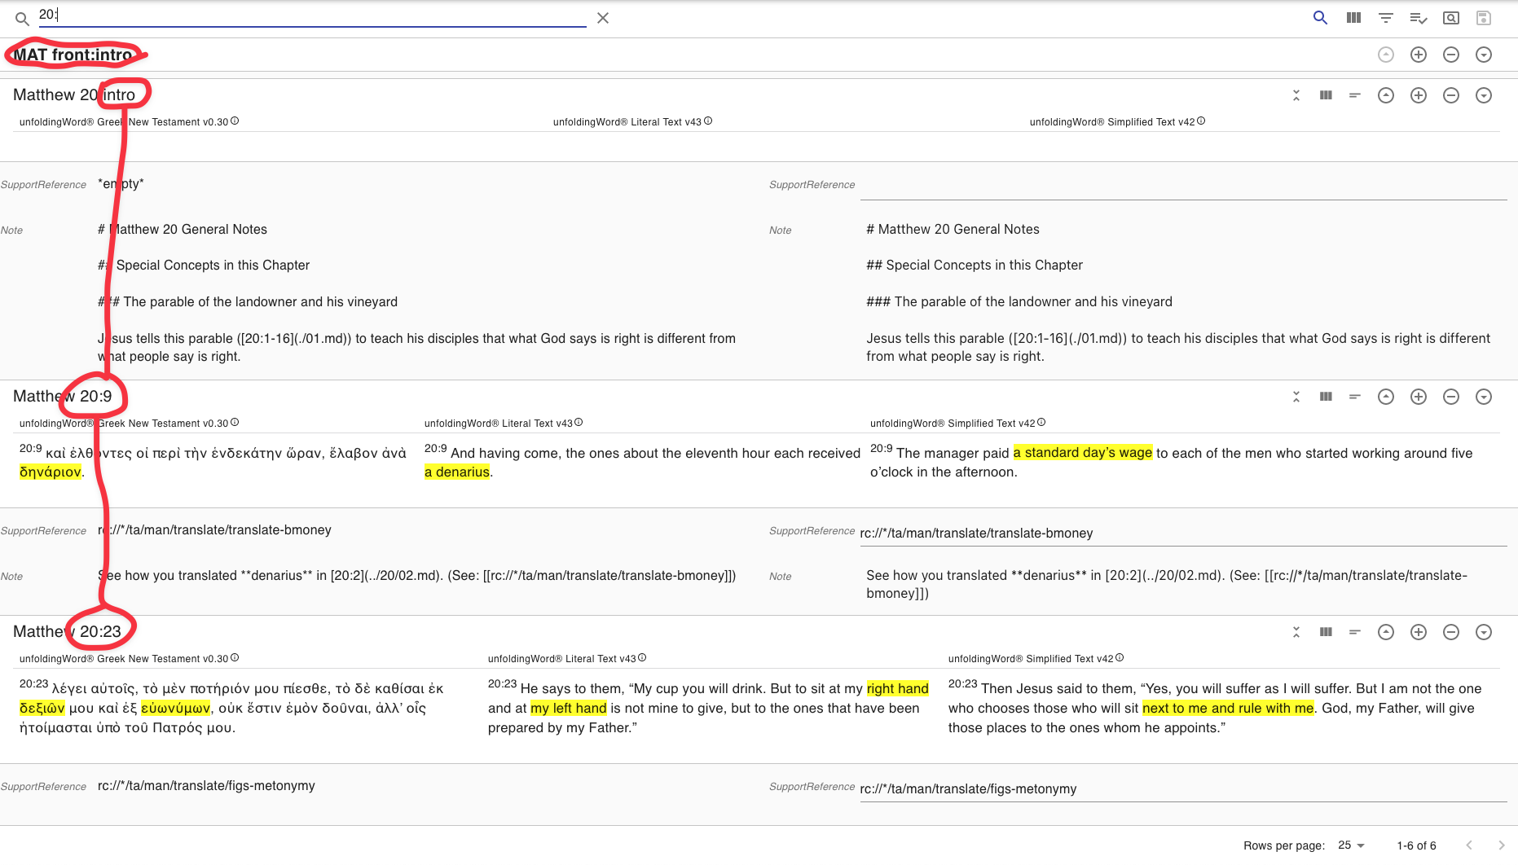Screen dimensions: 1518x865
Task: Focus the search input containing 20:
Action: 313,15
